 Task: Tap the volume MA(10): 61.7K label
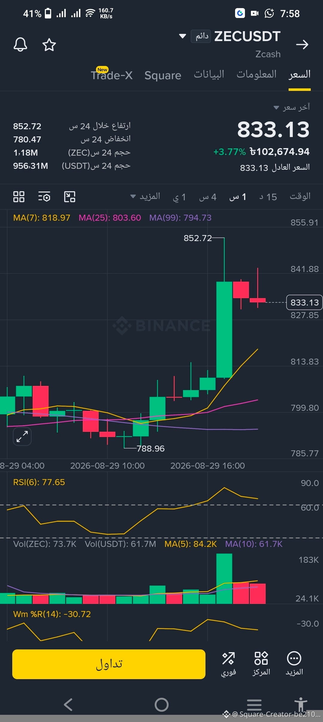[254, 544]
